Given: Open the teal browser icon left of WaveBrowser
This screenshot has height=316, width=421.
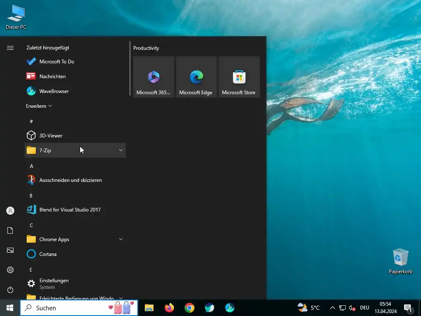Looking at the screenshot, I should tap(209, 308).
